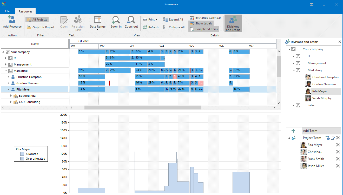Expand the IT row in grid
Screen dimensions: 343x195
pyautogui.click(x=6, y=58)
